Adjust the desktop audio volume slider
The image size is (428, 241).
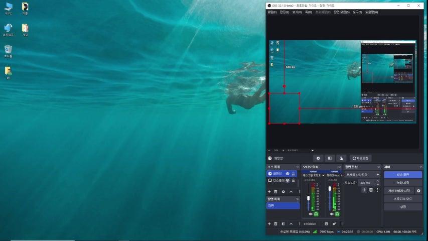(309, 199)
